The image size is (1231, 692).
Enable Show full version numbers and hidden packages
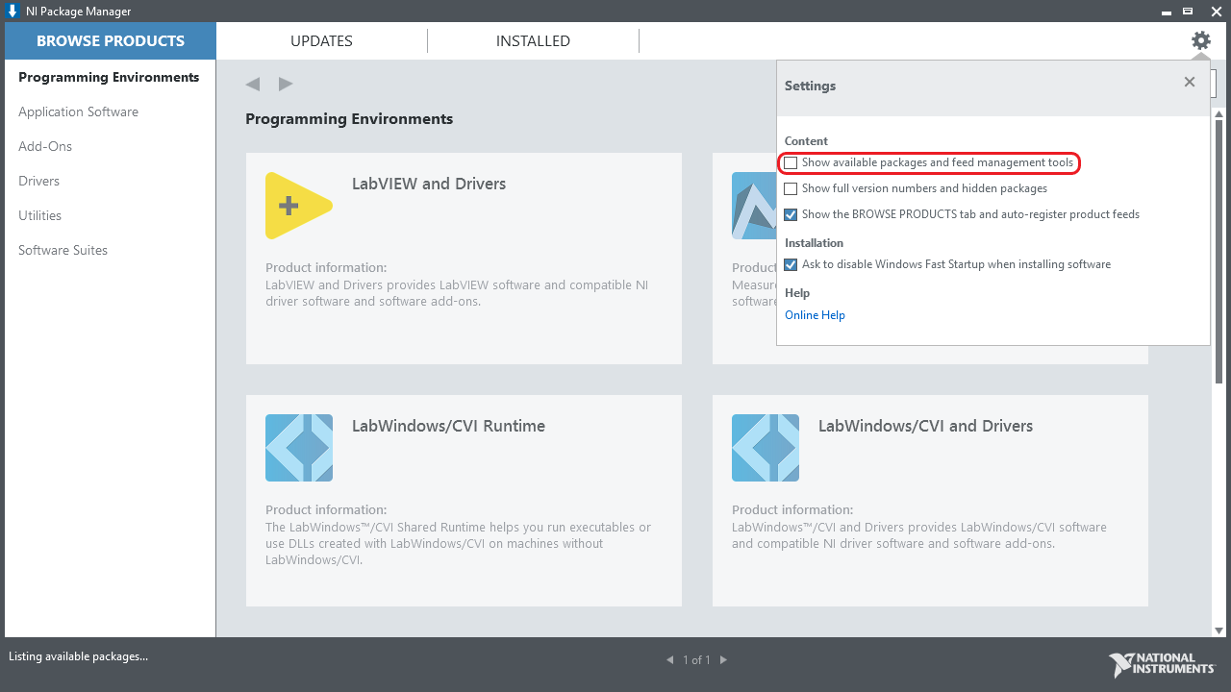791,189
